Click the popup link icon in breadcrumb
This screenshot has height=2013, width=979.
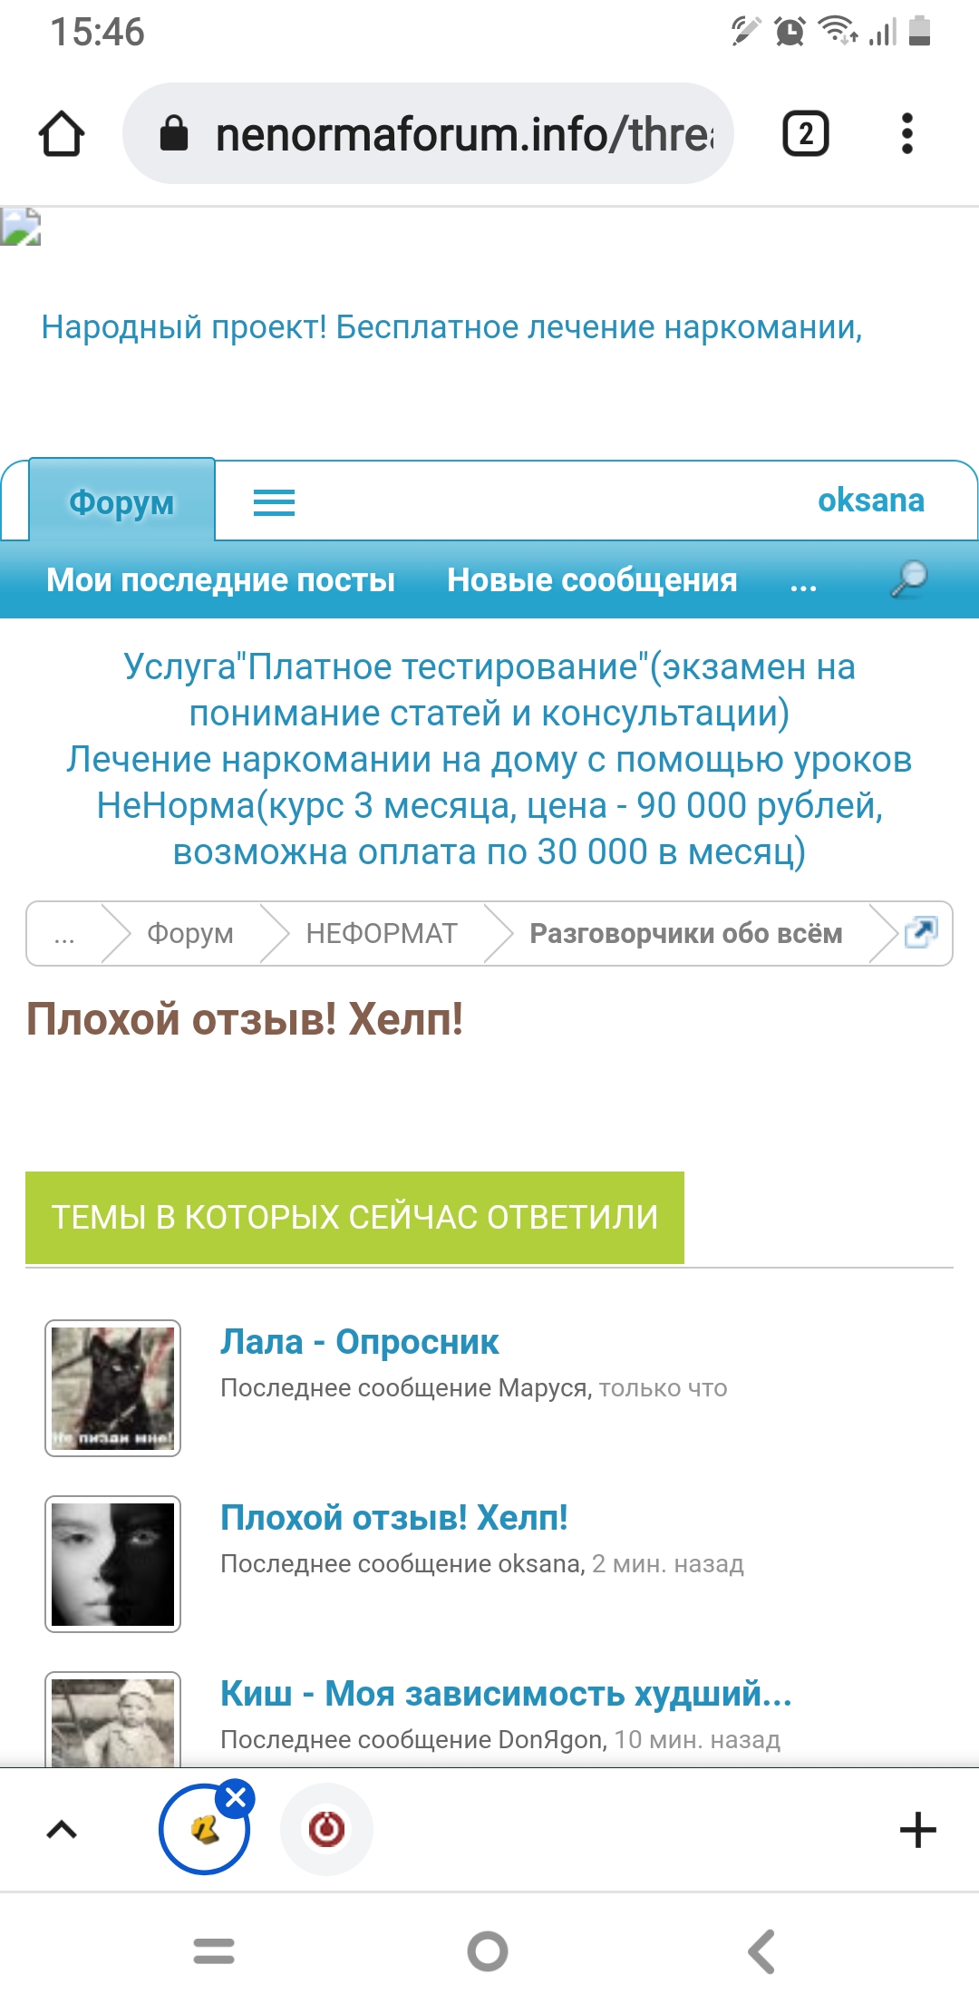point(921,932)
